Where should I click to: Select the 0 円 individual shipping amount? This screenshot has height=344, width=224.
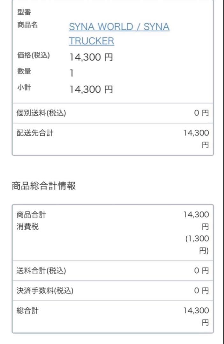[x=201, y=113]
